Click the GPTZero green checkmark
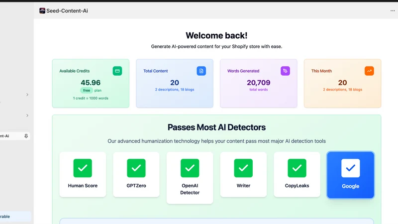Image resolution: width=398 pixels, height=224 pixels. click(x=136, y=168)
